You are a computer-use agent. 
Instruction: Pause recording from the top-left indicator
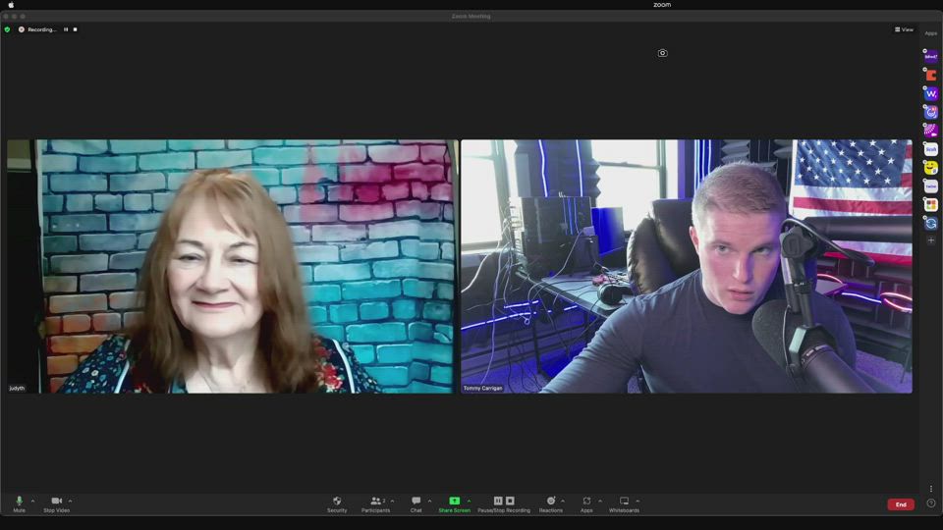(x=66, y=29)
